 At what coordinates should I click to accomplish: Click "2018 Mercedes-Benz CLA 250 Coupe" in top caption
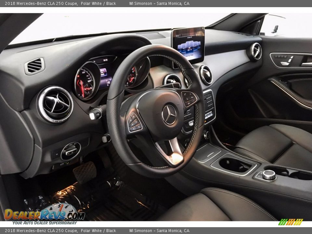pos(41,3)
